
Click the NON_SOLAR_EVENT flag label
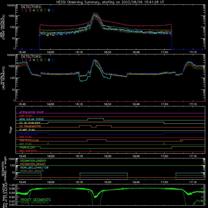[31, 119]
